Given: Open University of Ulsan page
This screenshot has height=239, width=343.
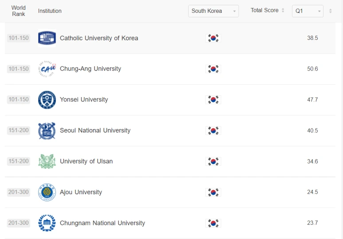Looking at the screenshot, I should coord(86,161).
